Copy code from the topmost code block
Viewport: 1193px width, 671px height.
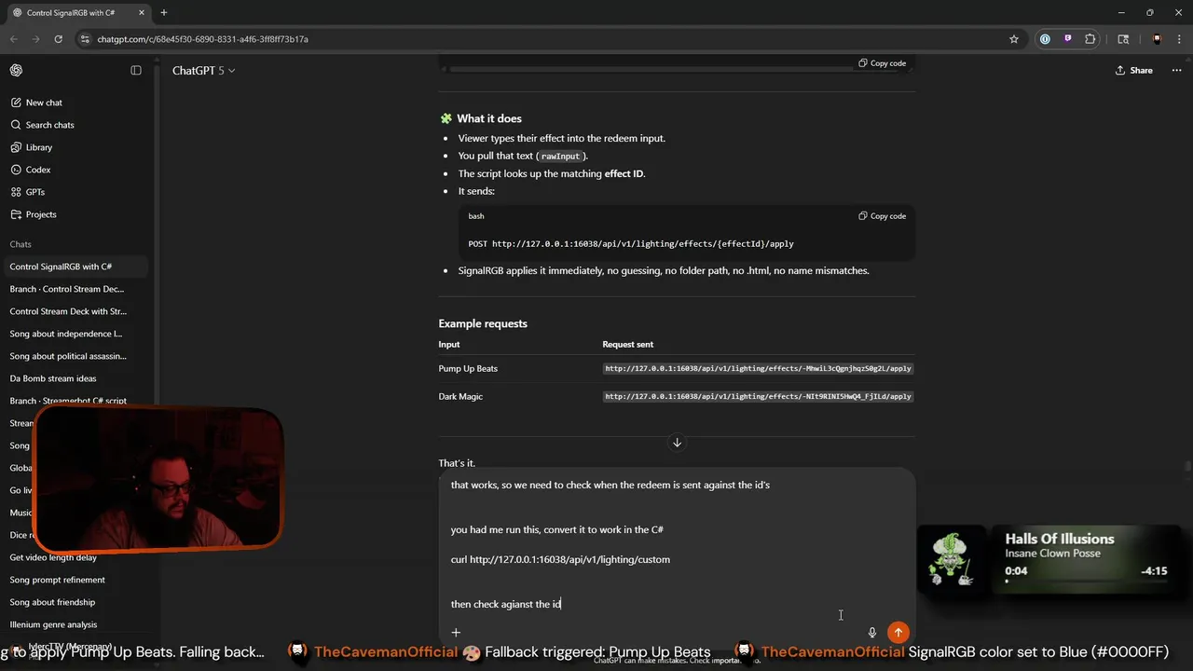coord(882,63)
